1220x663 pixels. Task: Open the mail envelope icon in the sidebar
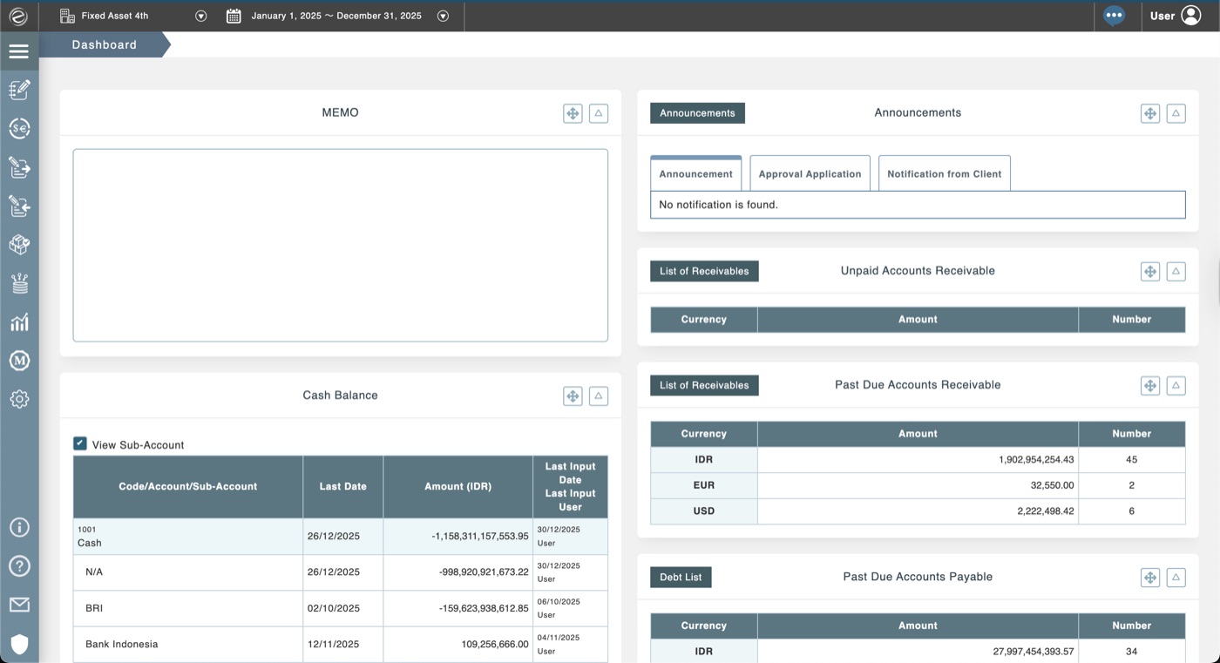point(19,604)
